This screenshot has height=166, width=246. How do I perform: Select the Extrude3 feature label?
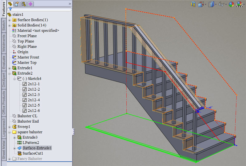30,137
